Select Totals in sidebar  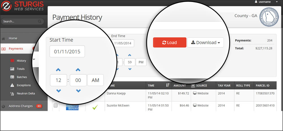[x=21, y=69]
